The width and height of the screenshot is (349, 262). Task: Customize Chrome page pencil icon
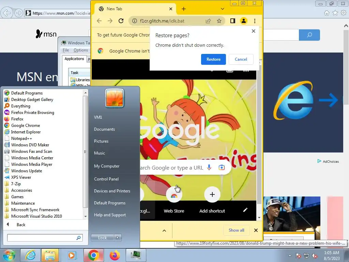point(245,210)
